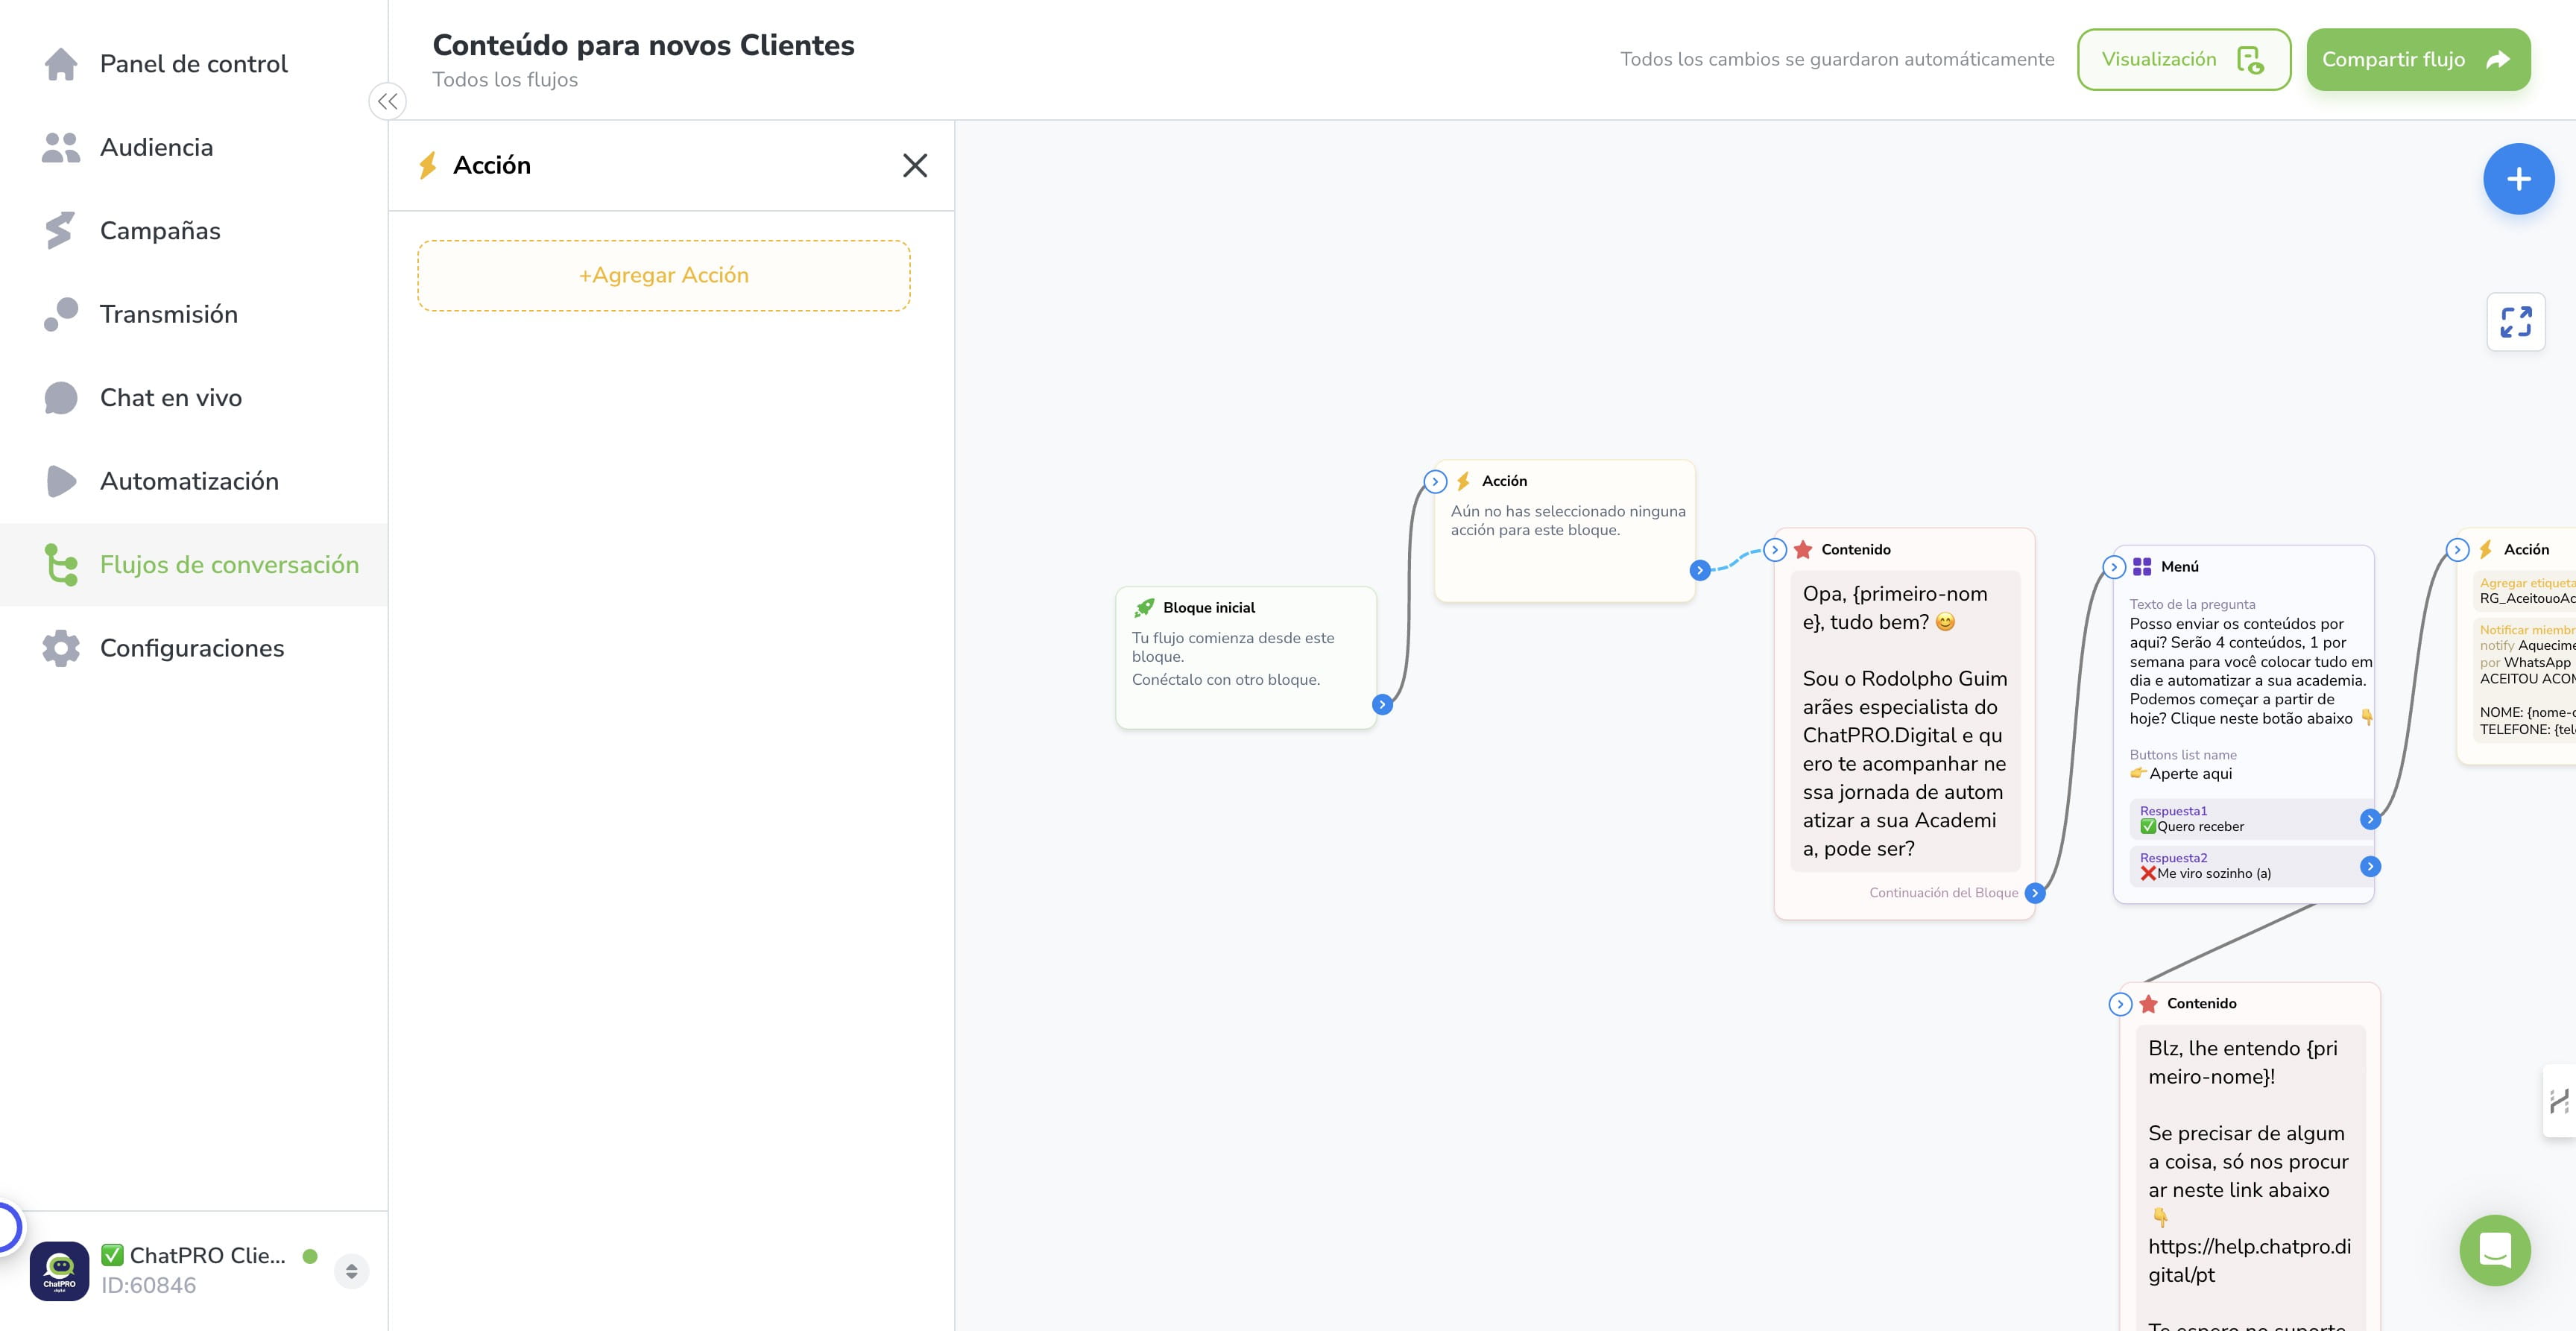Click Respuesta2 Me viro sozinho output connector
2576x1331 pixels.
pos(2370,866)
